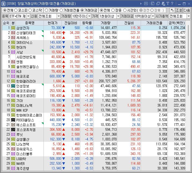Click the 조회 search button
192x173 pixels.
[179, 10]
